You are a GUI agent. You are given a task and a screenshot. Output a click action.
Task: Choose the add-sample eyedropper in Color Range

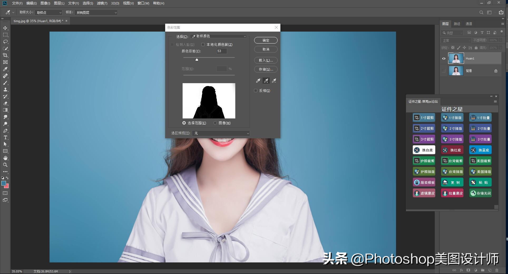pos(266,81)
